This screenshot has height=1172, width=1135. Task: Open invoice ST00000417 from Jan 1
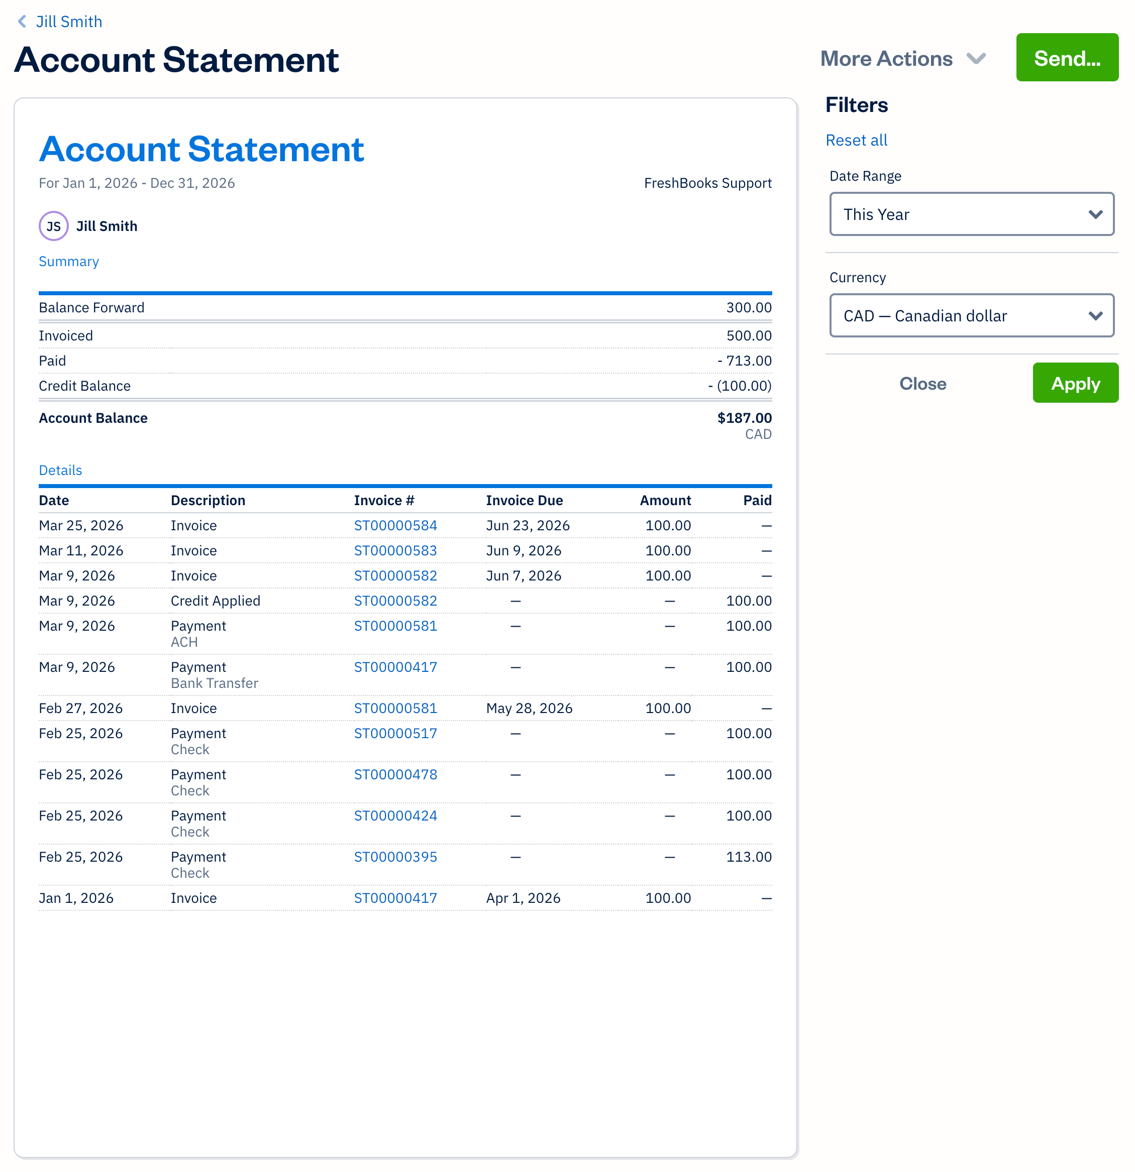(395, 897)
